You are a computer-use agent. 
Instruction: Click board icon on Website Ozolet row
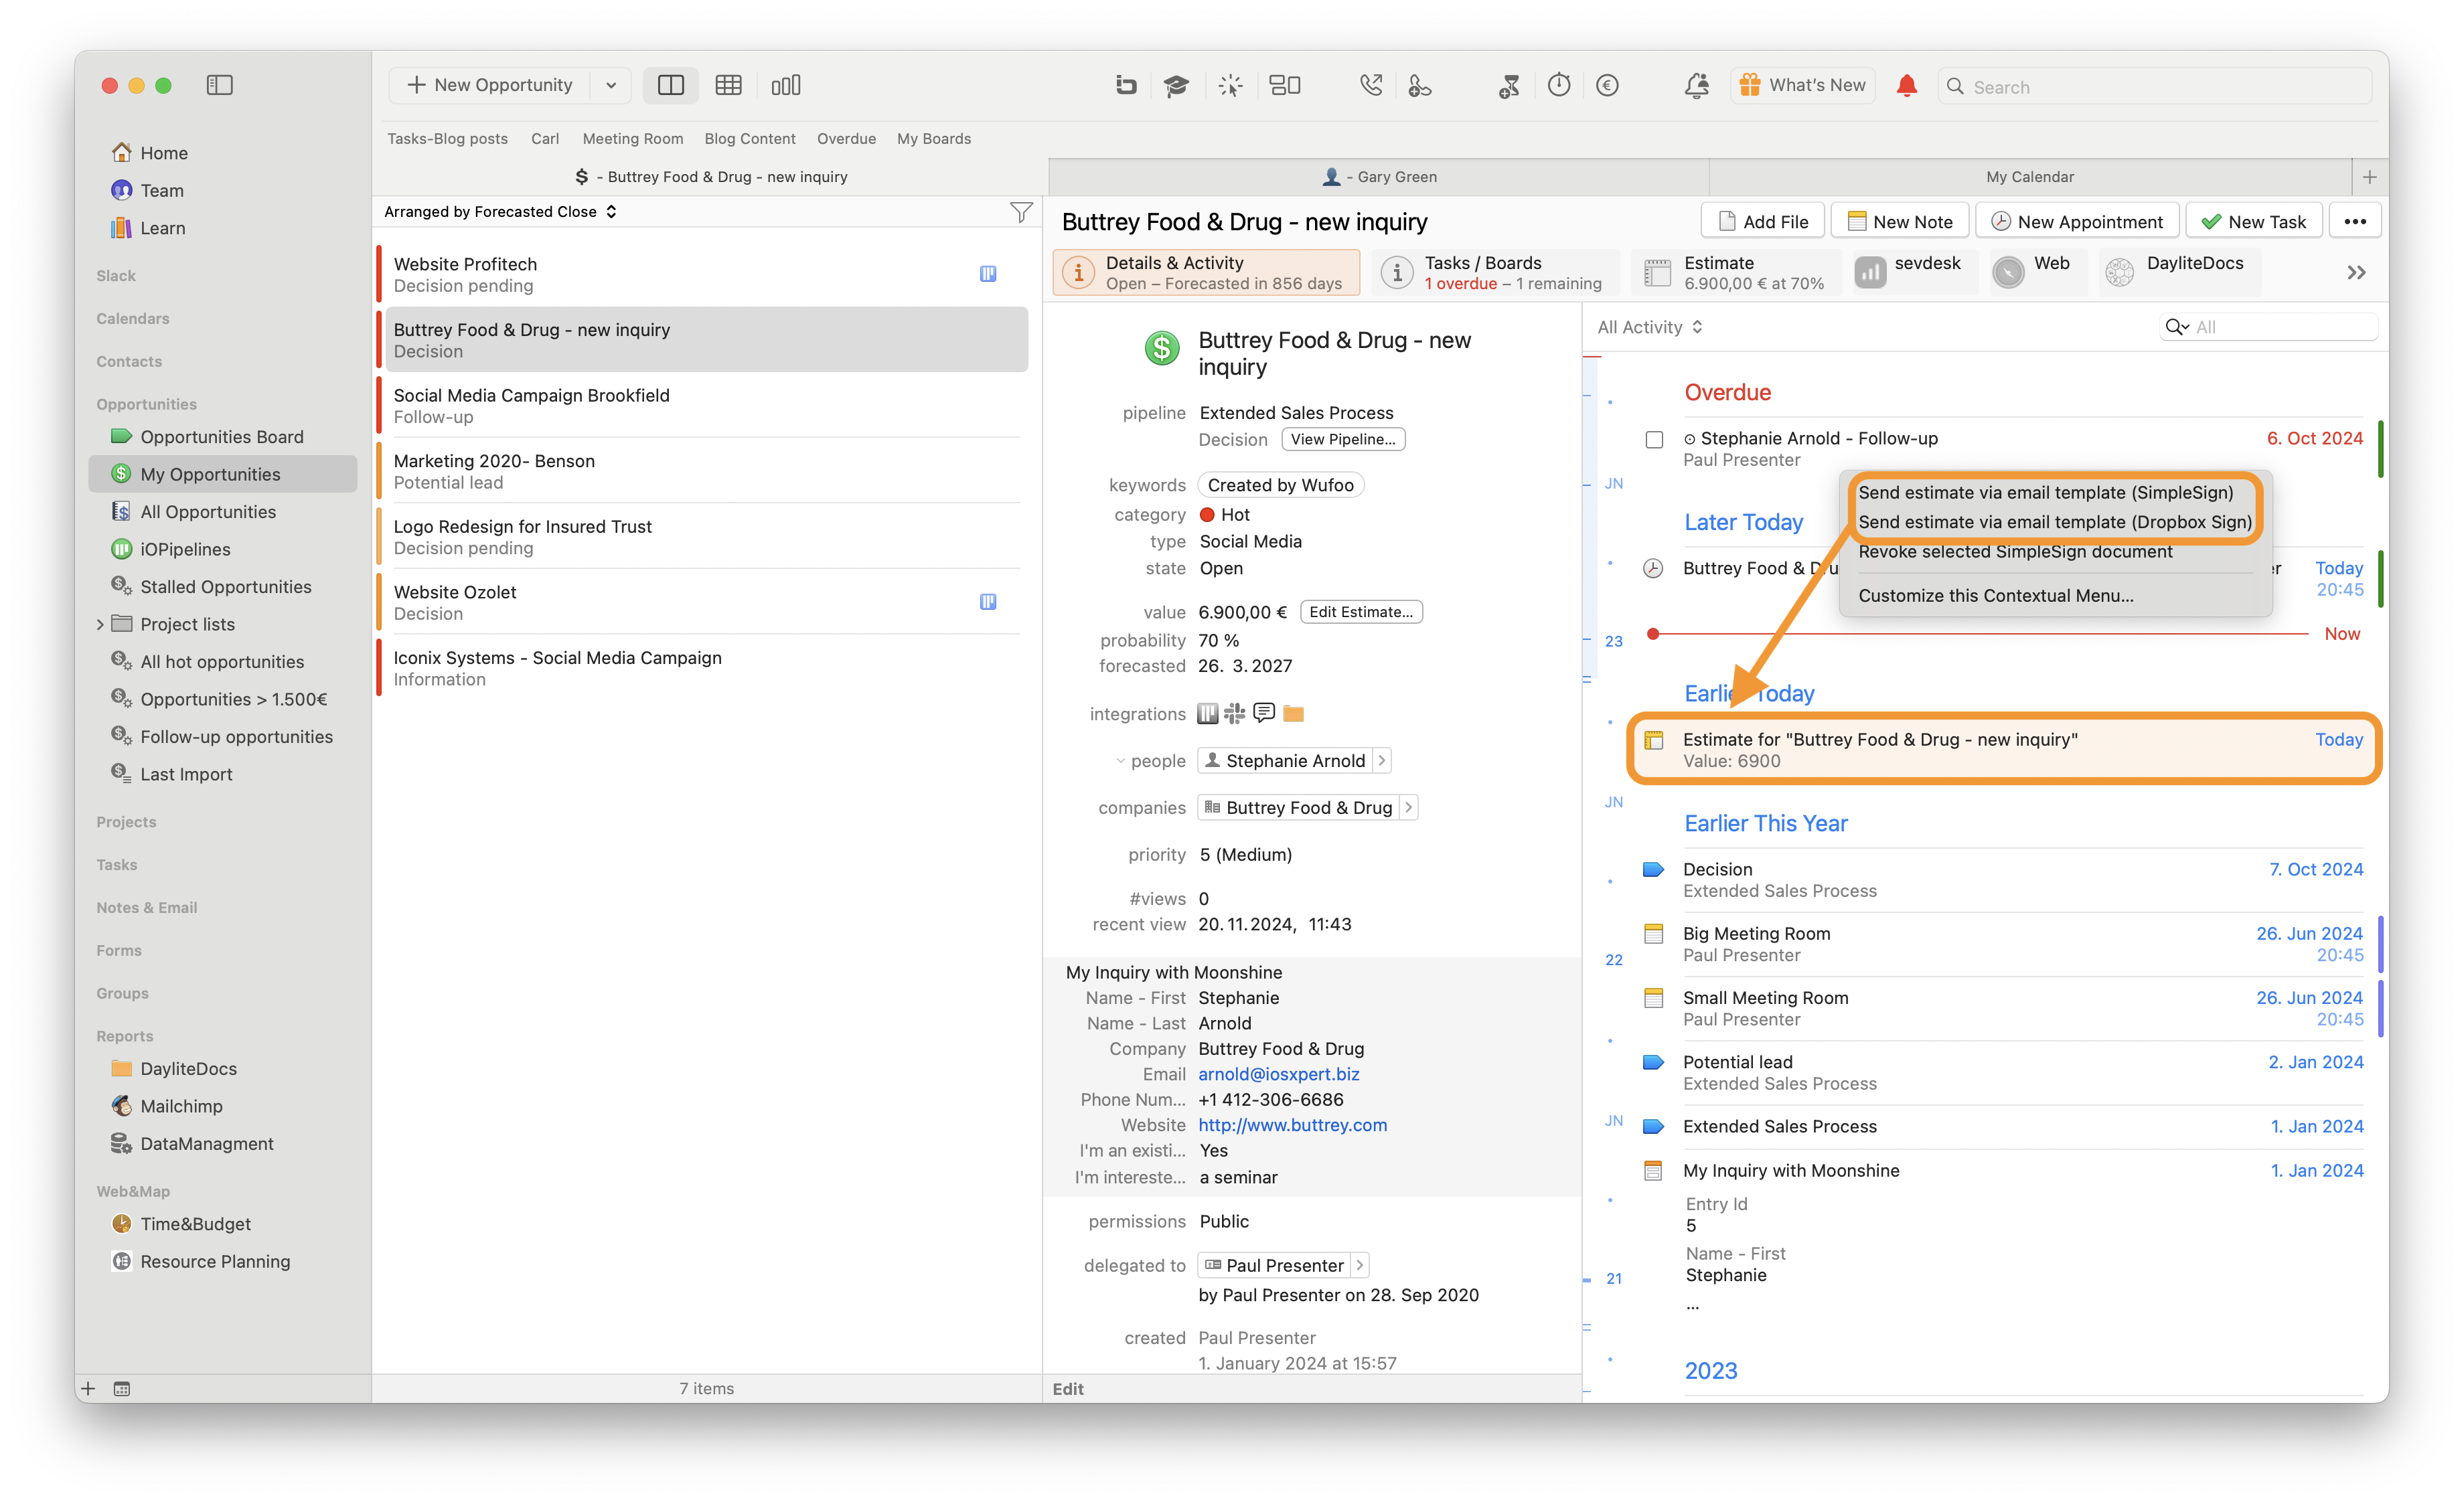pyautogui.click(x=987, y=602)
